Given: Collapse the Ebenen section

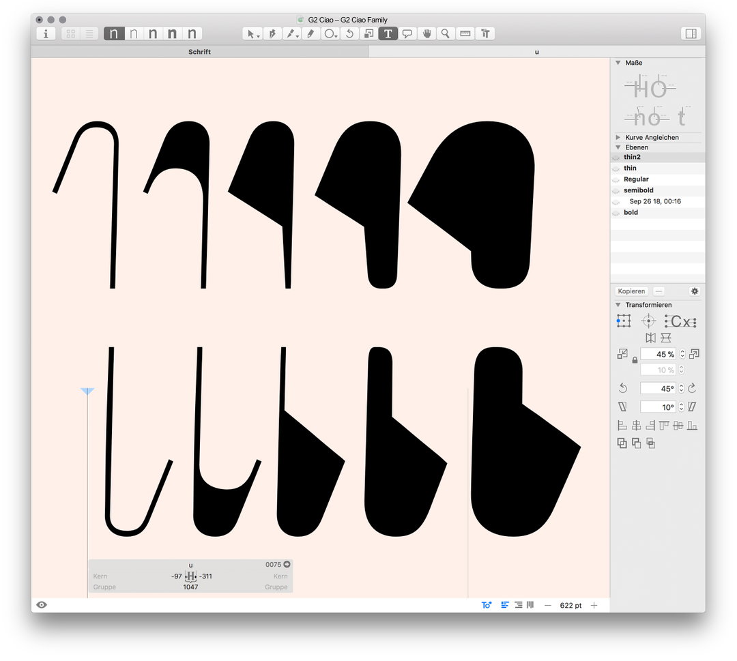Looking at the screenshot, I should [x=618, y=147].
